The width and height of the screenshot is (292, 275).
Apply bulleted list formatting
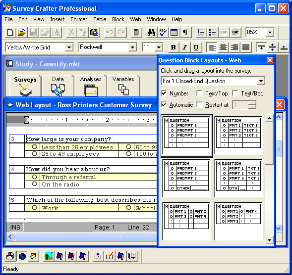pyautogui.click(x=213, y=33)
